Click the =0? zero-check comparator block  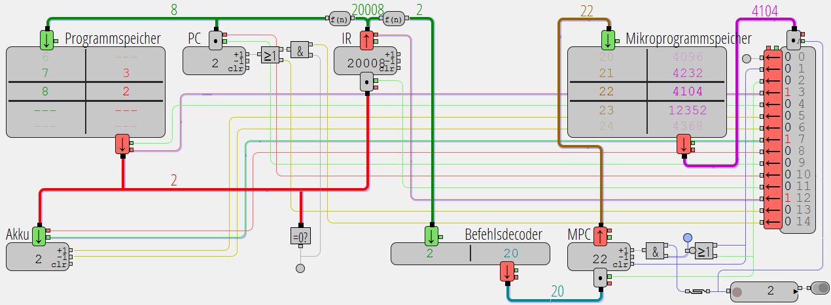point(300,236)
